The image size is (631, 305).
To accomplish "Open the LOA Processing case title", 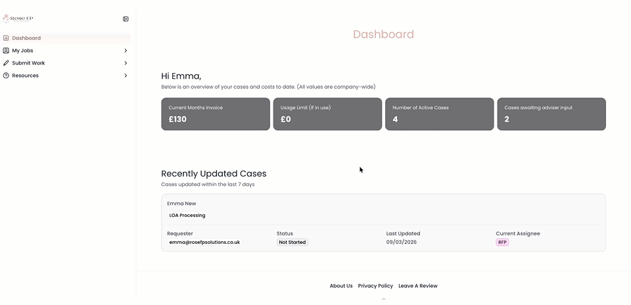I will (187, 215).
